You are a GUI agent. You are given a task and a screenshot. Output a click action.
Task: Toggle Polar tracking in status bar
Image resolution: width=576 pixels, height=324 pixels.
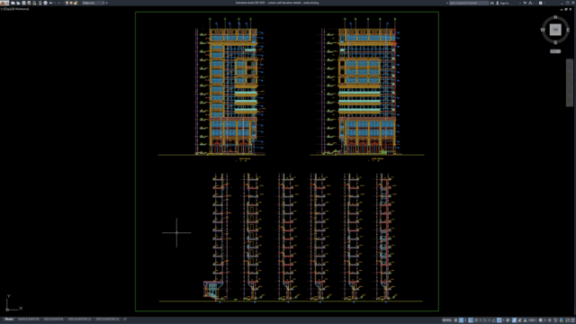click(476, 320)
